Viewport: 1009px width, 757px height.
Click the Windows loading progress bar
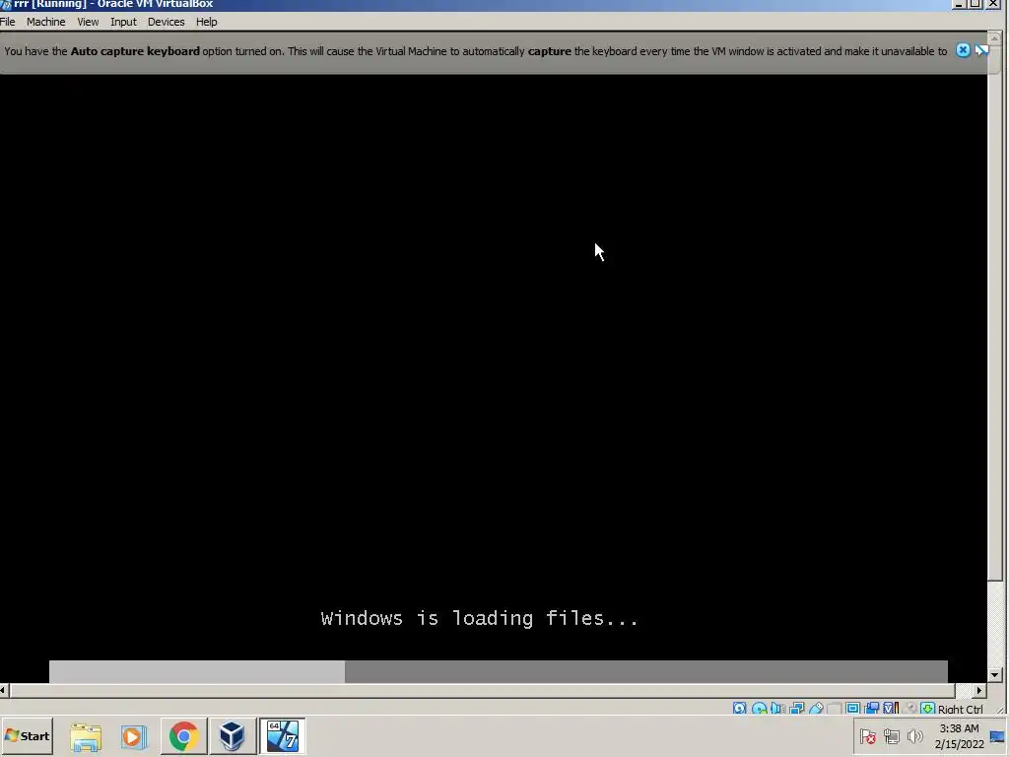click(498, 670)
